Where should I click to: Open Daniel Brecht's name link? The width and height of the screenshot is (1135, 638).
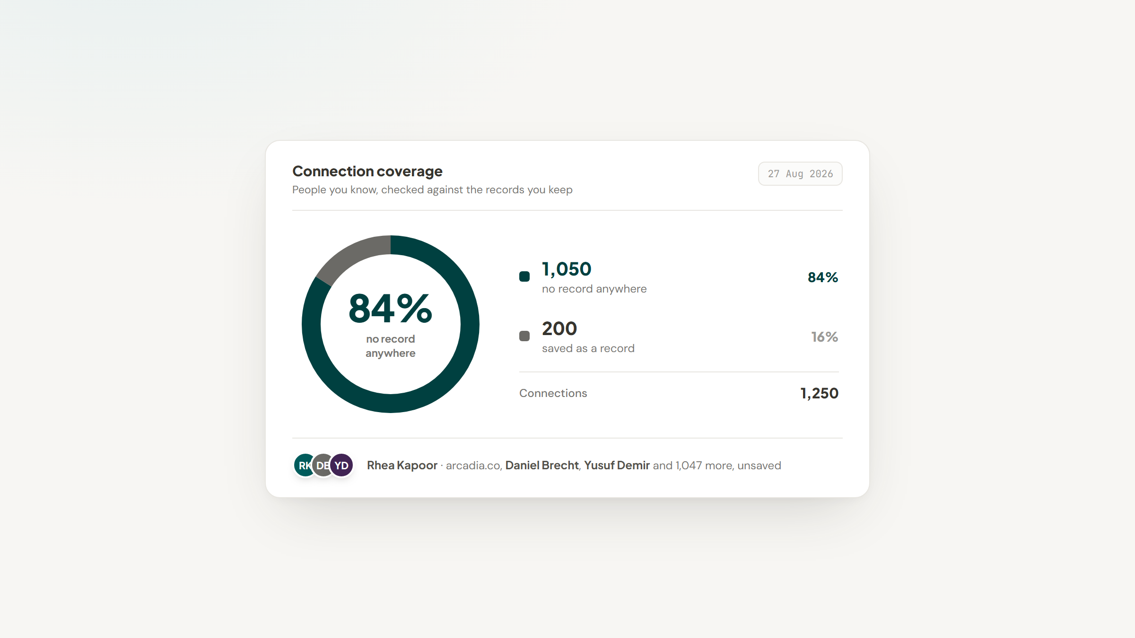coord(542,466)
